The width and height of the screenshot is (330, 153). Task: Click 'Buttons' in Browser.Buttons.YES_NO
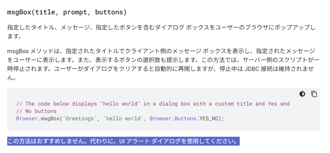point(186,119)
